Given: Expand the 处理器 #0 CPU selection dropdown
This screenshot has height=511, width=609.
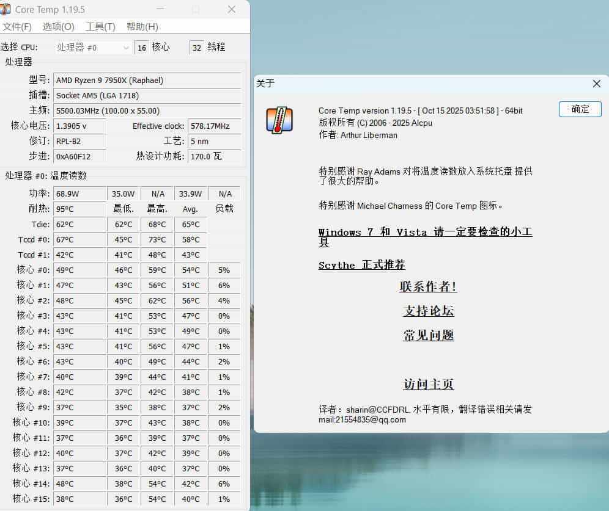Looking at the screenshot, I should tap(127, 47).
